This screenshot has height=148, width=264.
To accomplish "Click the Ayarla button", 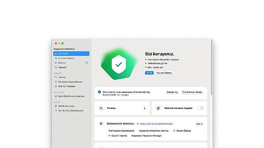I will 199,124.
